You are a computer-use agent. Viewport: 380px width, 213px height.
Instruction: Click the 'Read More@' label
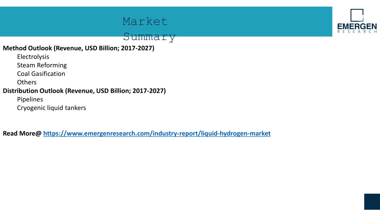[x=22, y=133]
